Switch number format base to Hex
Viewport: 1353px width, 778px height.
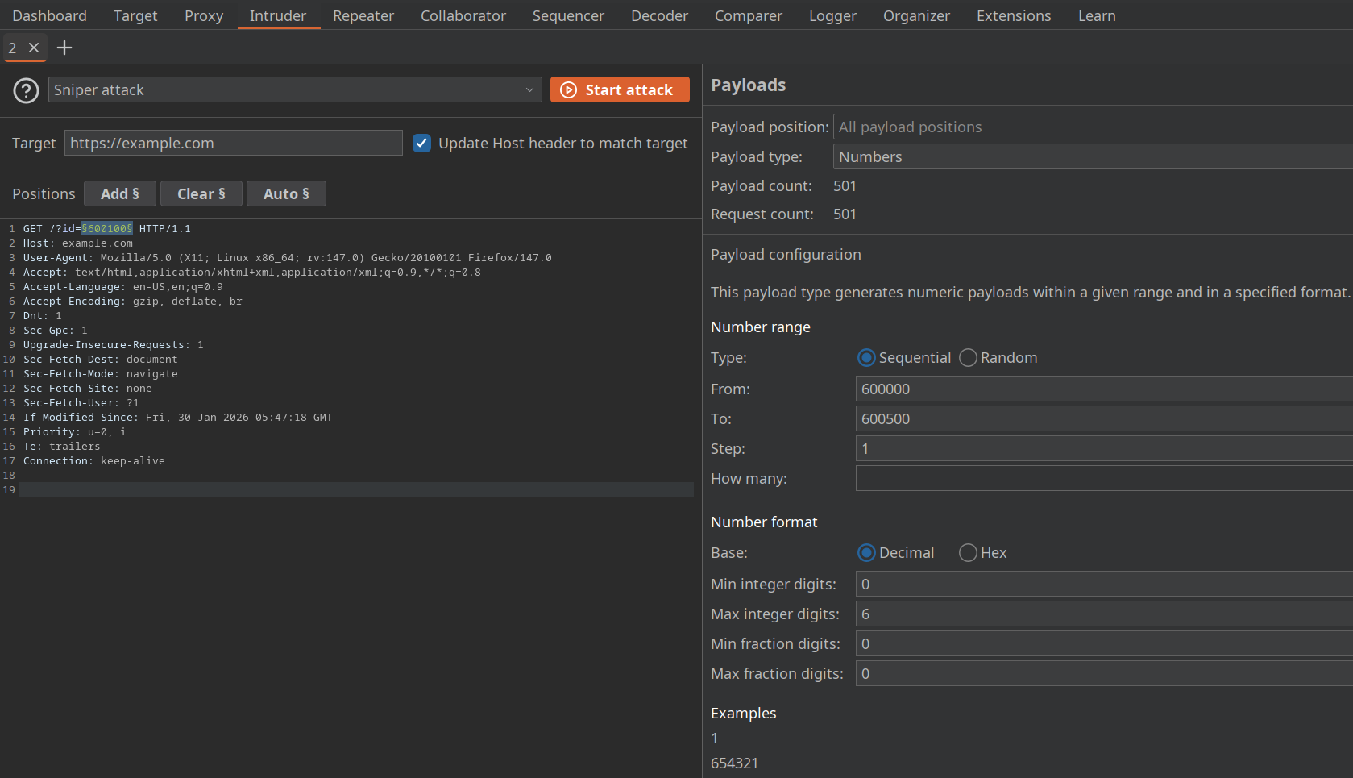tap(968, 552)
